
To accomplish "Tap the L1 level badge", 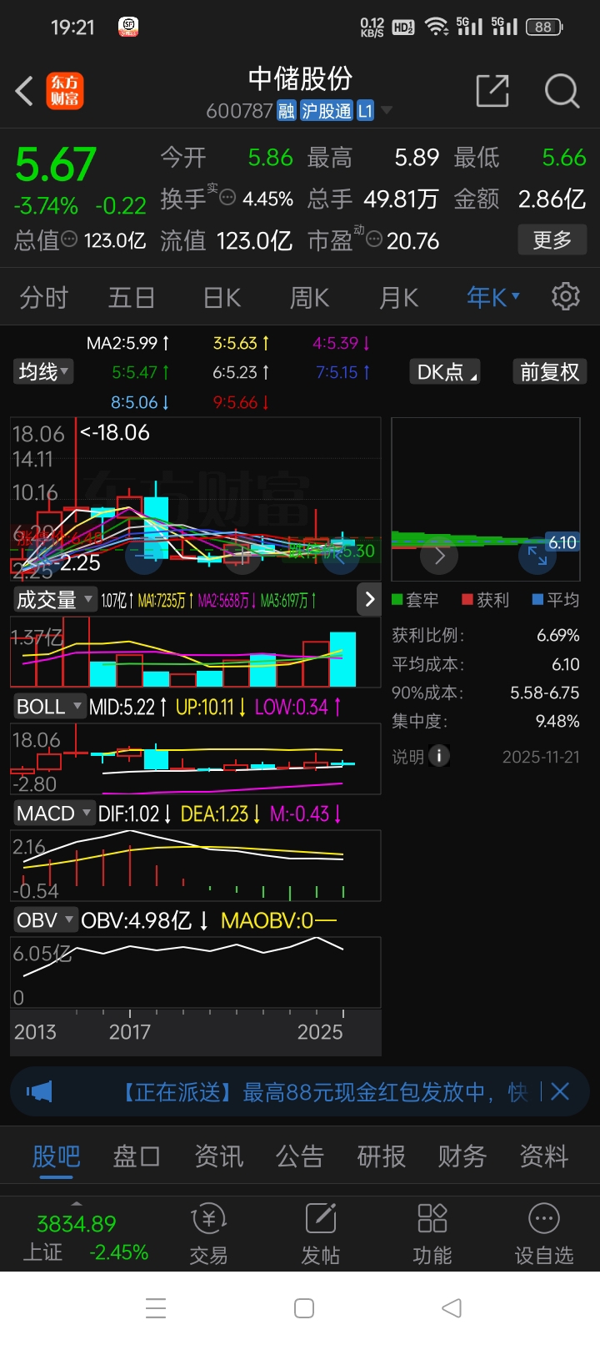I will pos(365,111).
